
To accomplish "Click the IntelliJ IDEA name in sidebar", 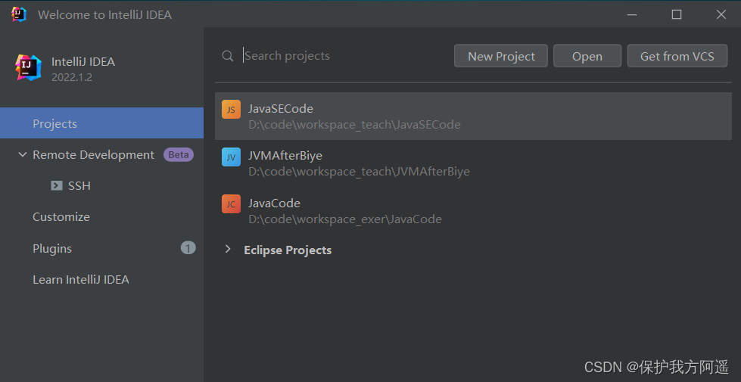I will point(83,62).
